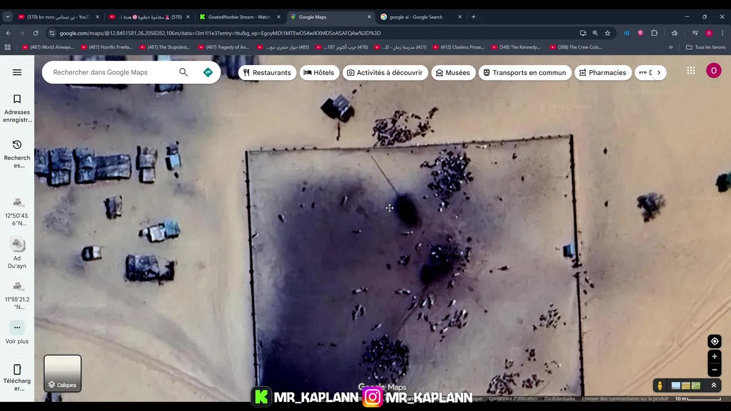The height and width of the screenshot is (411, 731).
Task: Open The Stupidest... bookmark
Action: click(x=164, y=47)
